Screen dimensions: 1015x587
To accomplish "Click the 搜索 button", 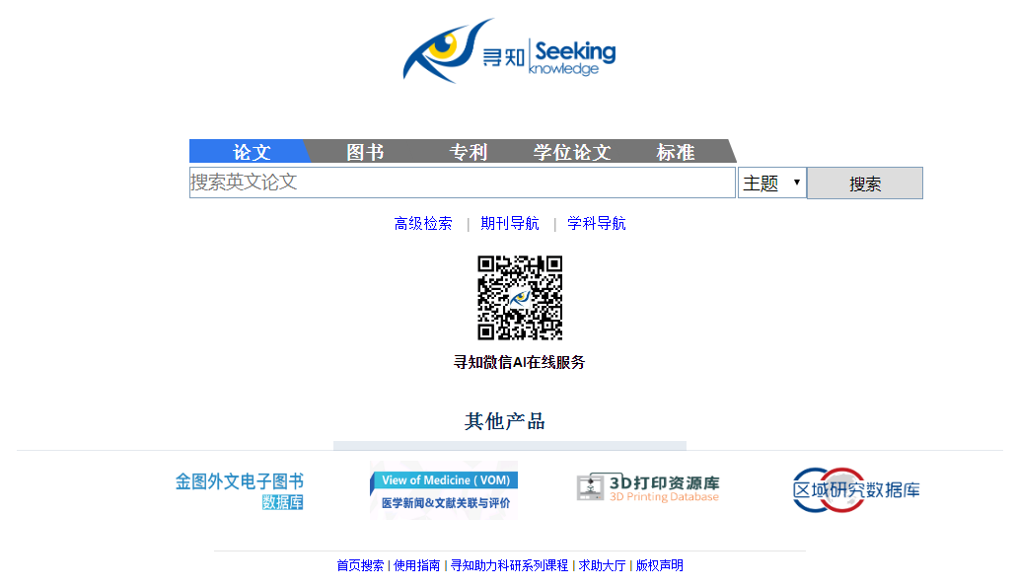I will 865,183.
